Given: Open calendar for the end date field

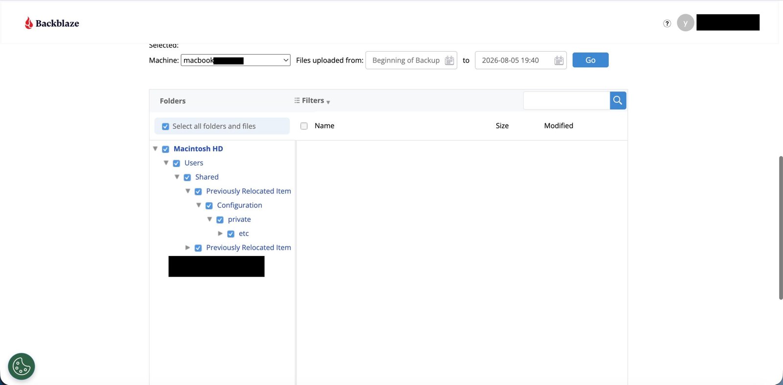Looking at the screenshot, I should click(559, 61).
